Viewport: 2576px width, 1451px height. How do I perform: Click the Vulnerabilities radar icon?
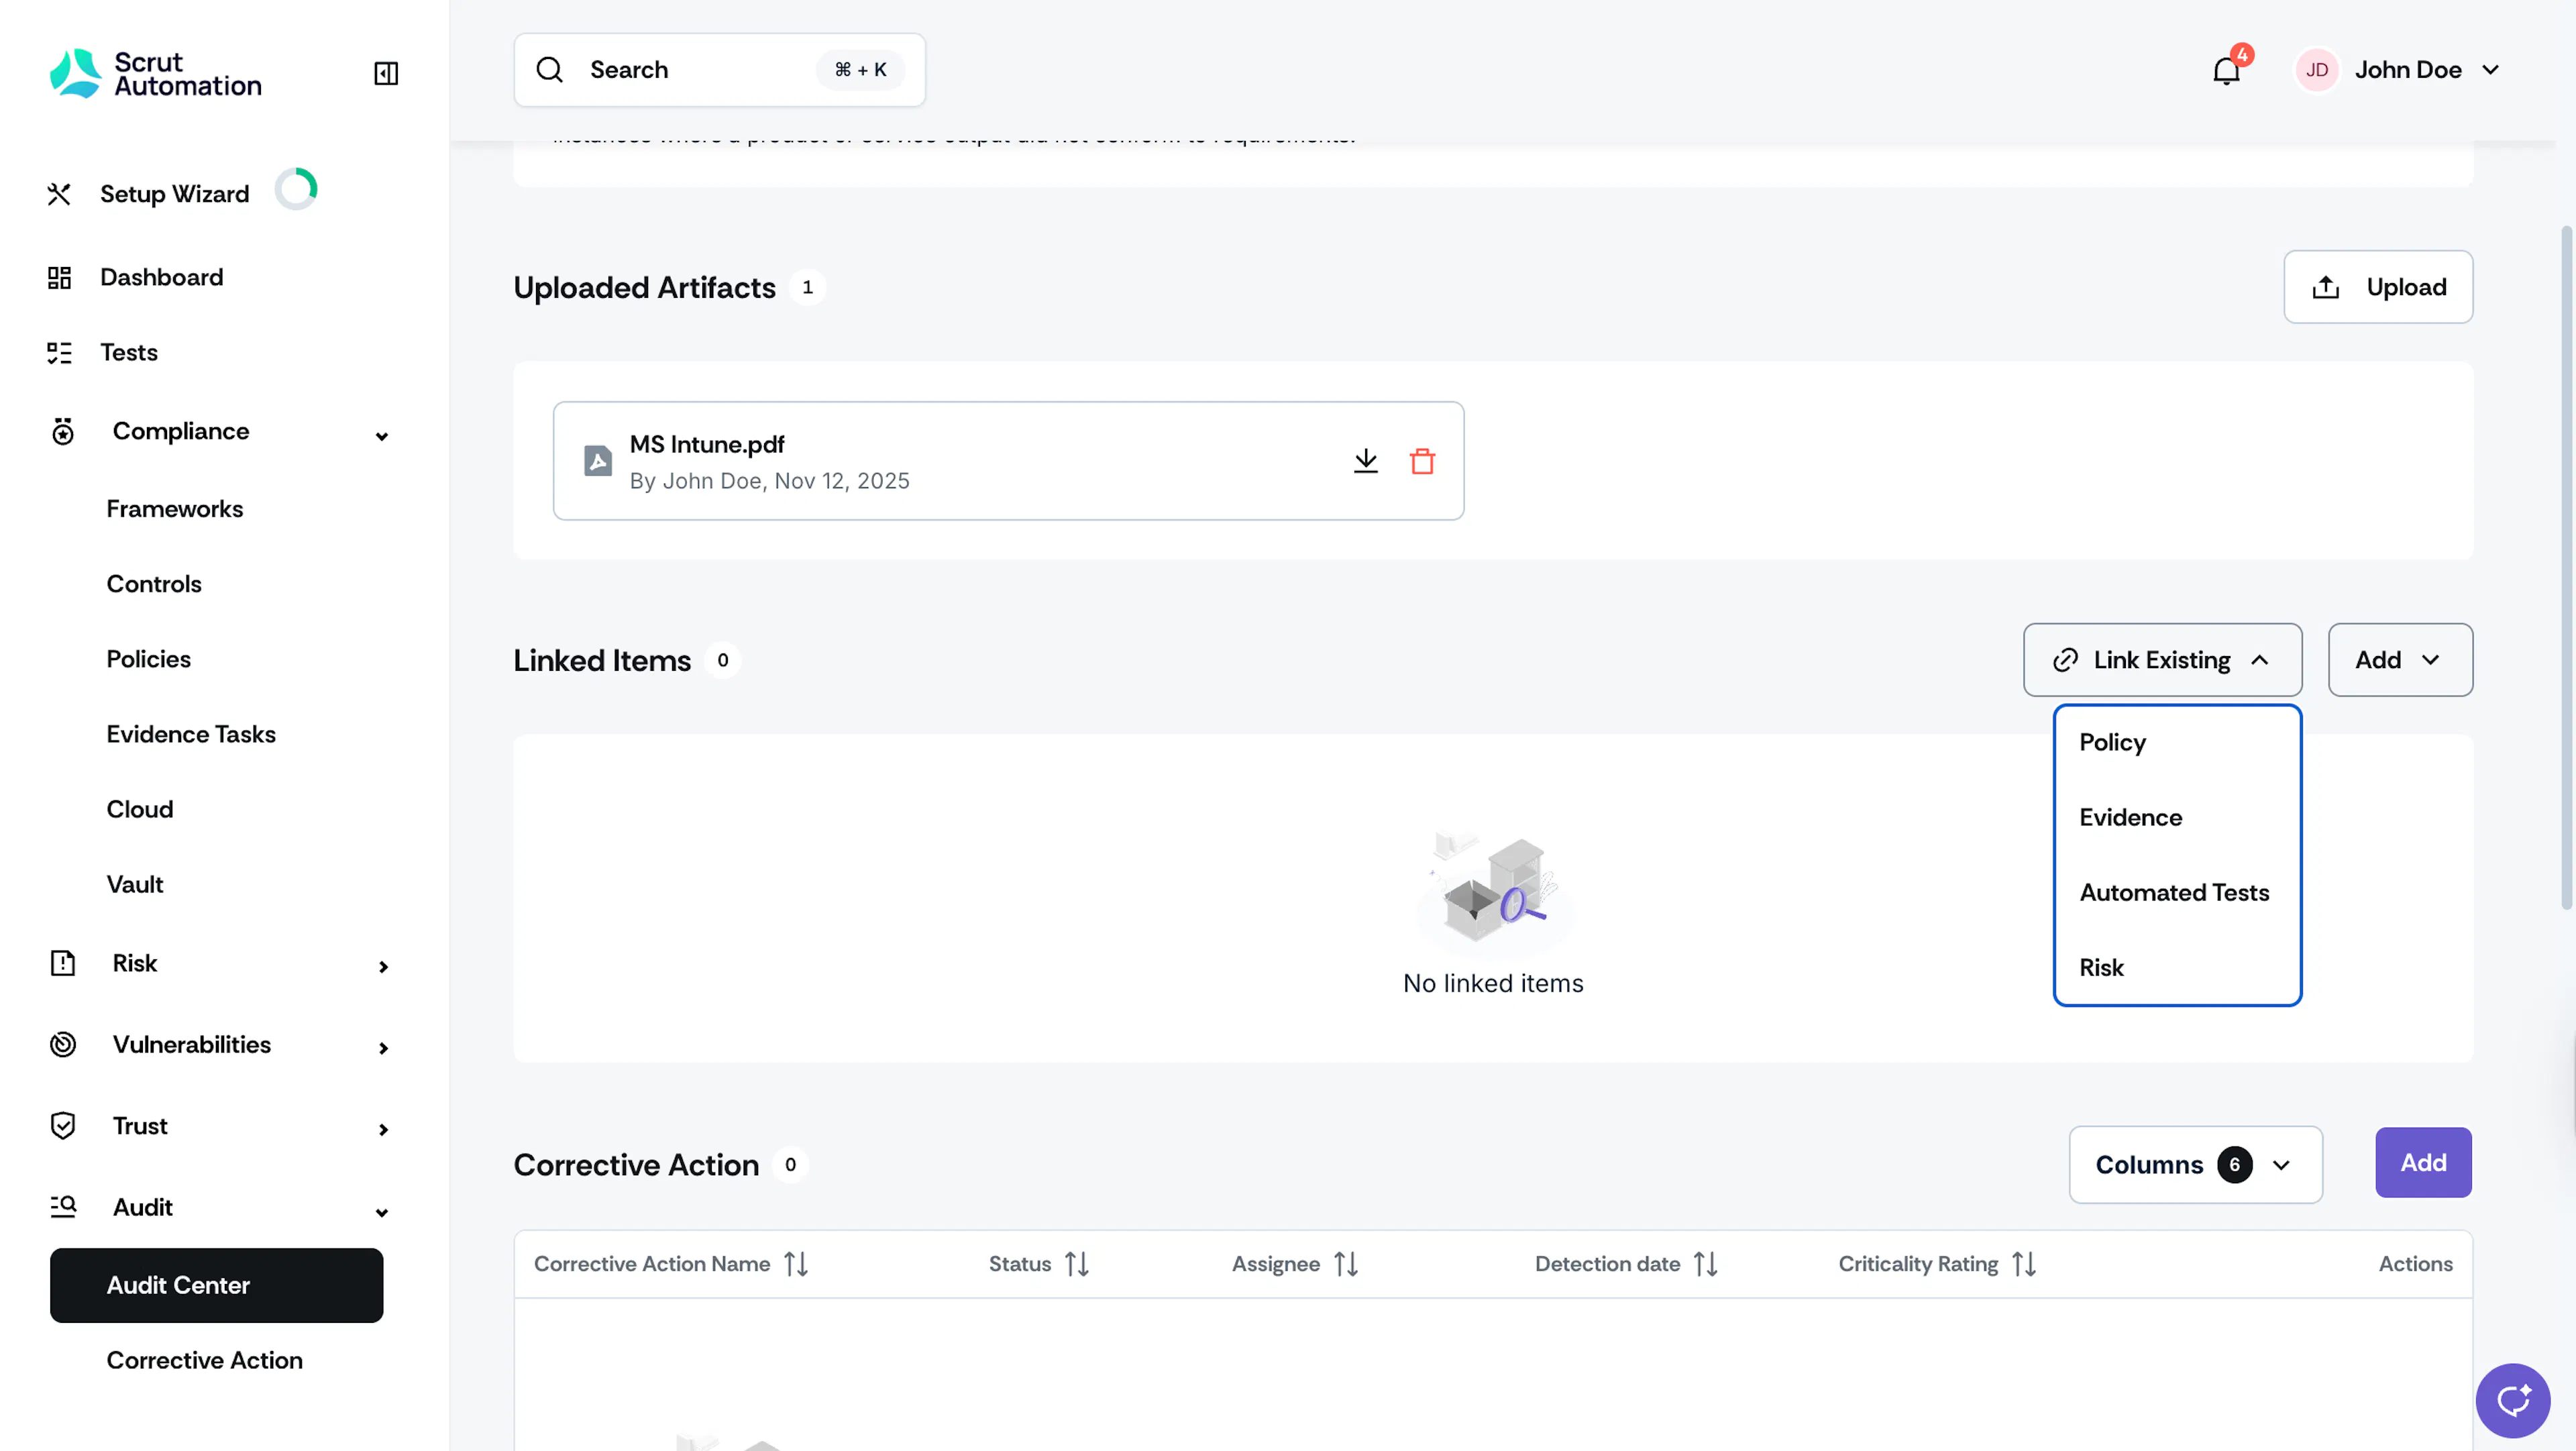click(x=63, y=1044)
